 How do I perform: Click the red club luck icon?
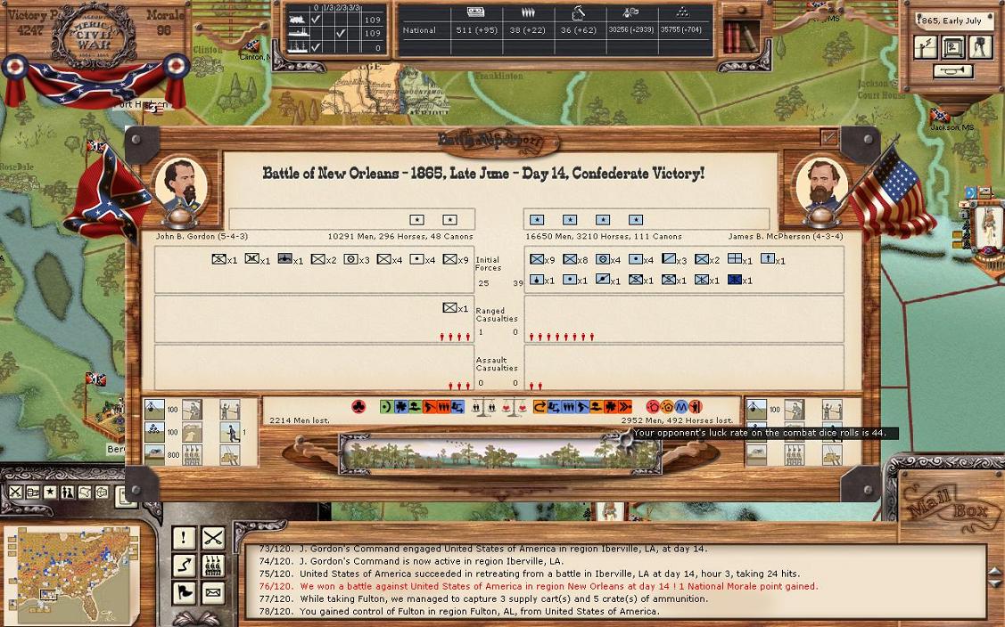pos(358,407)
